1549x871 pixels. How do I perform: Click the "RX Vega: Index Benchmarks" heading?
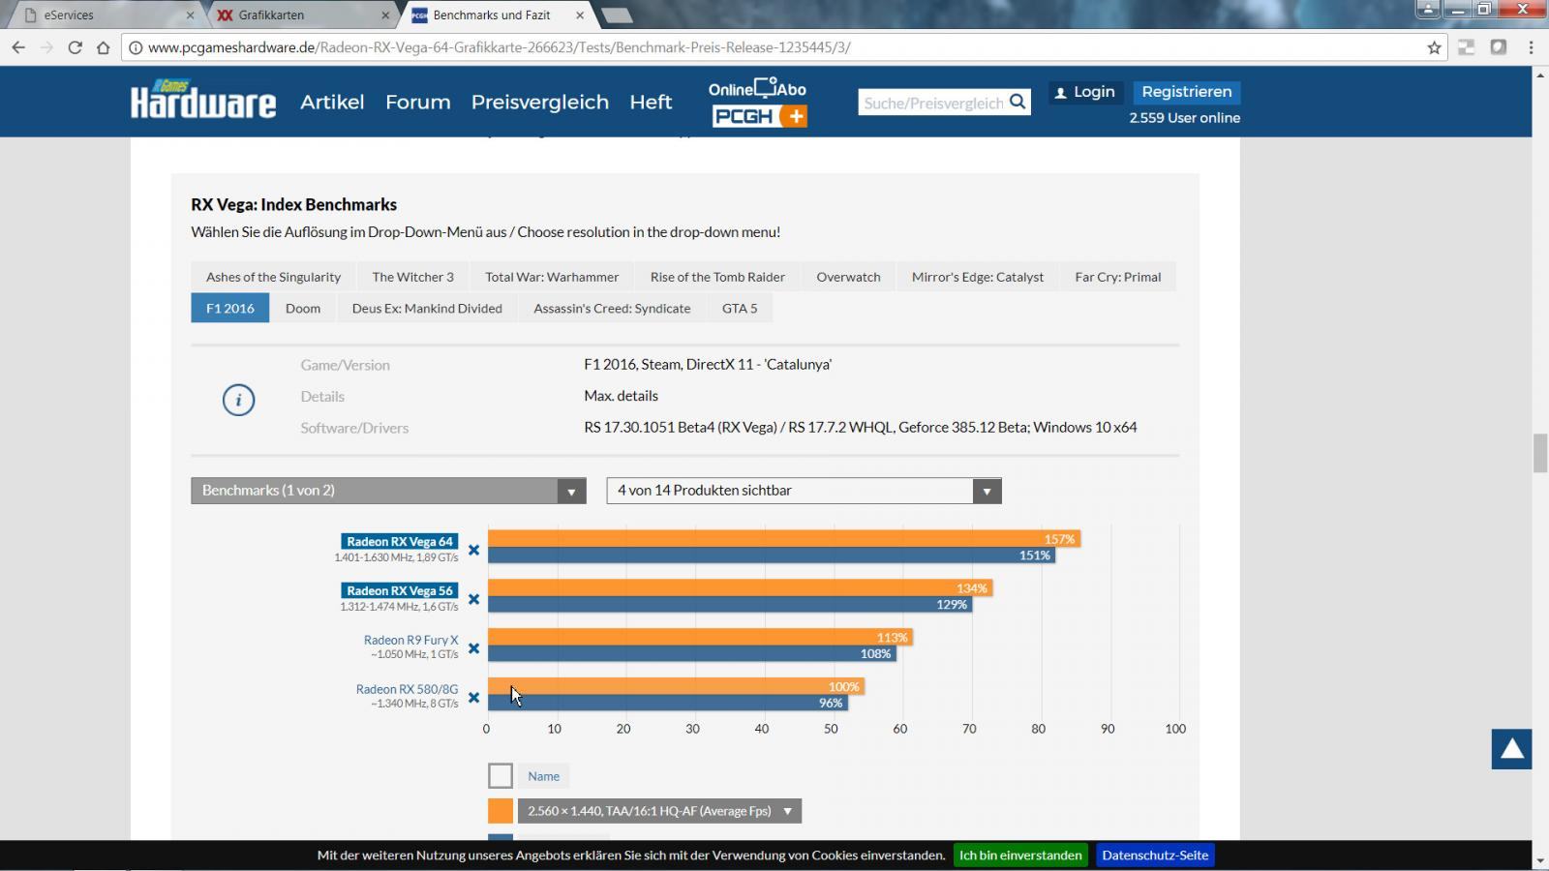(x=294, y=204)
